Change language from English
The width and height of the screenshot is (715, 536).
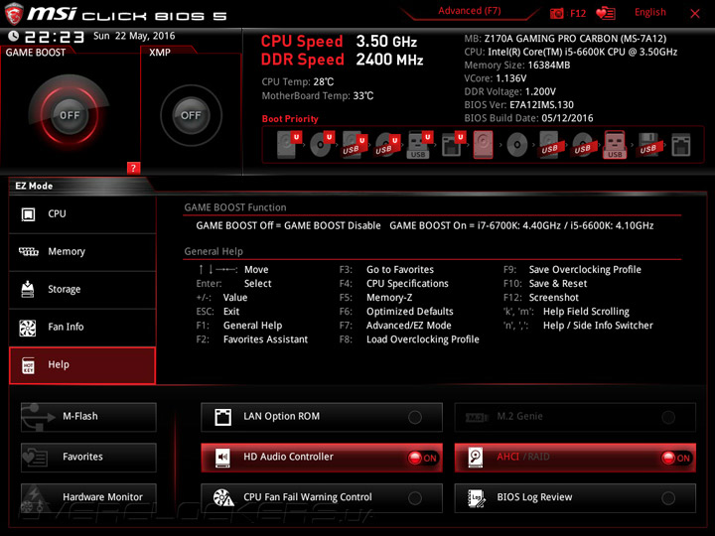pyautogui.click(x=650, y=12)
